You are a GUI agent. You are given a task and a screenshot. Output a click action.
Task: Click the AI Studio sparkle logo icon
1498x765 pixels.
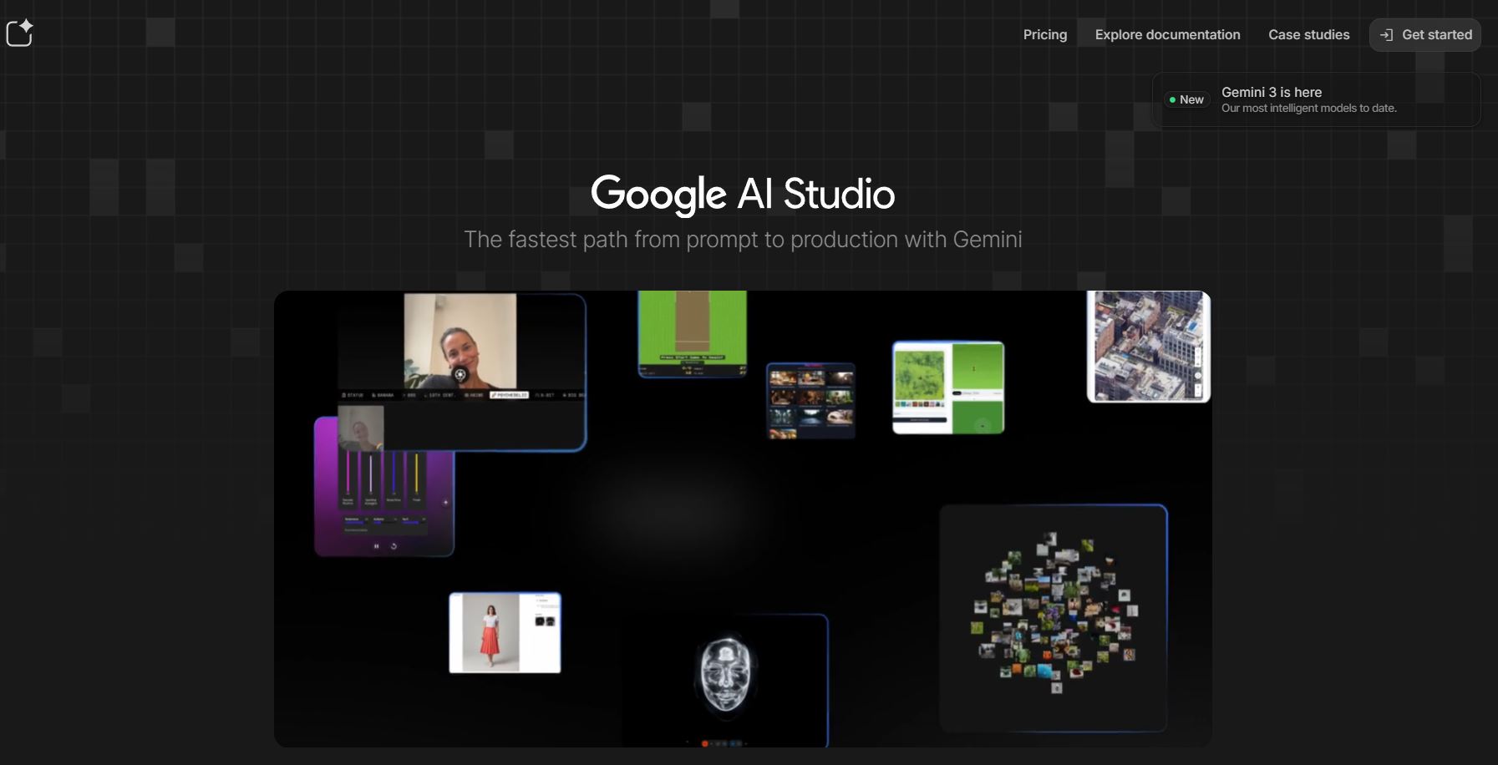19,33
